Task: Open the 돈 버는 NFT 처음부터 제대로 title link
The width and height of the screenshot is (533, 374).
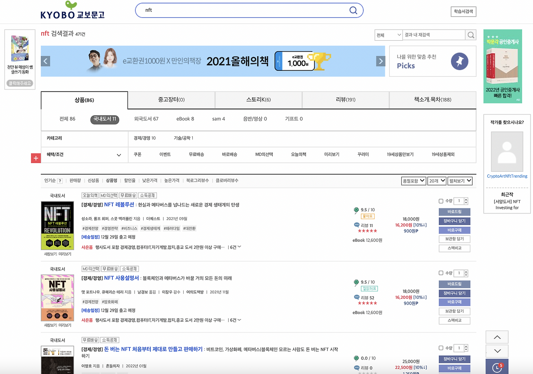Action: point(153,349)
